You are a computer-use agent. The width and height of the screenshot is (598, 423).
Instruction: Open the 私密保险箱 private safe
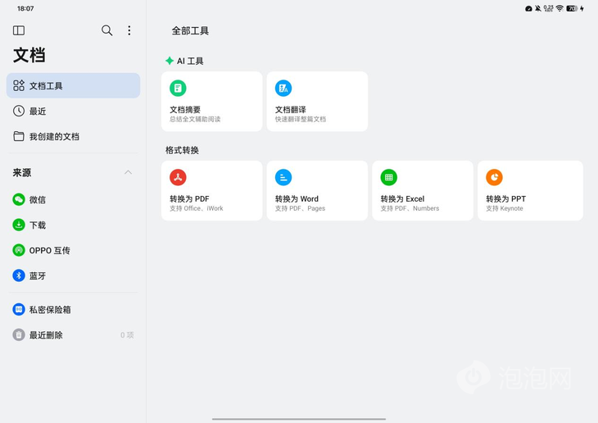click(x=50, y=310)
